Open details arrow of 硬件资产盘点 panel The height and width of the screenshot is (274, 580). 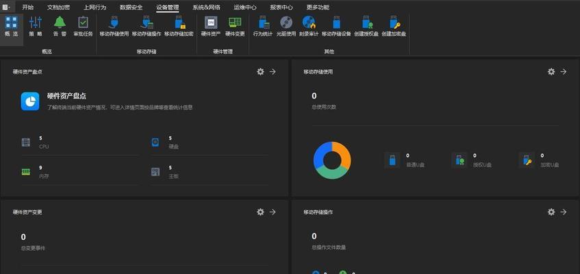pyautogui.click(x=273, y=71)
